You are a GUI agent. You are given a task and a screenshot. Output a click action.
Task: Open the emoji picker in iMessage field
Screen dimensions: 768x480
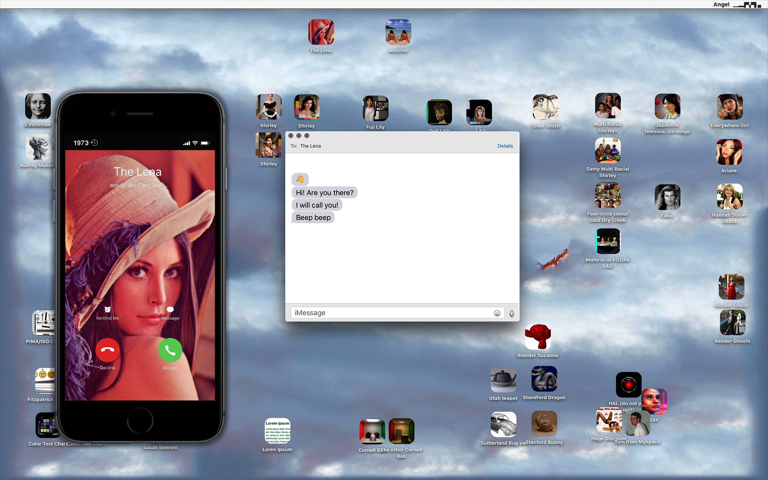click(497, 313)
